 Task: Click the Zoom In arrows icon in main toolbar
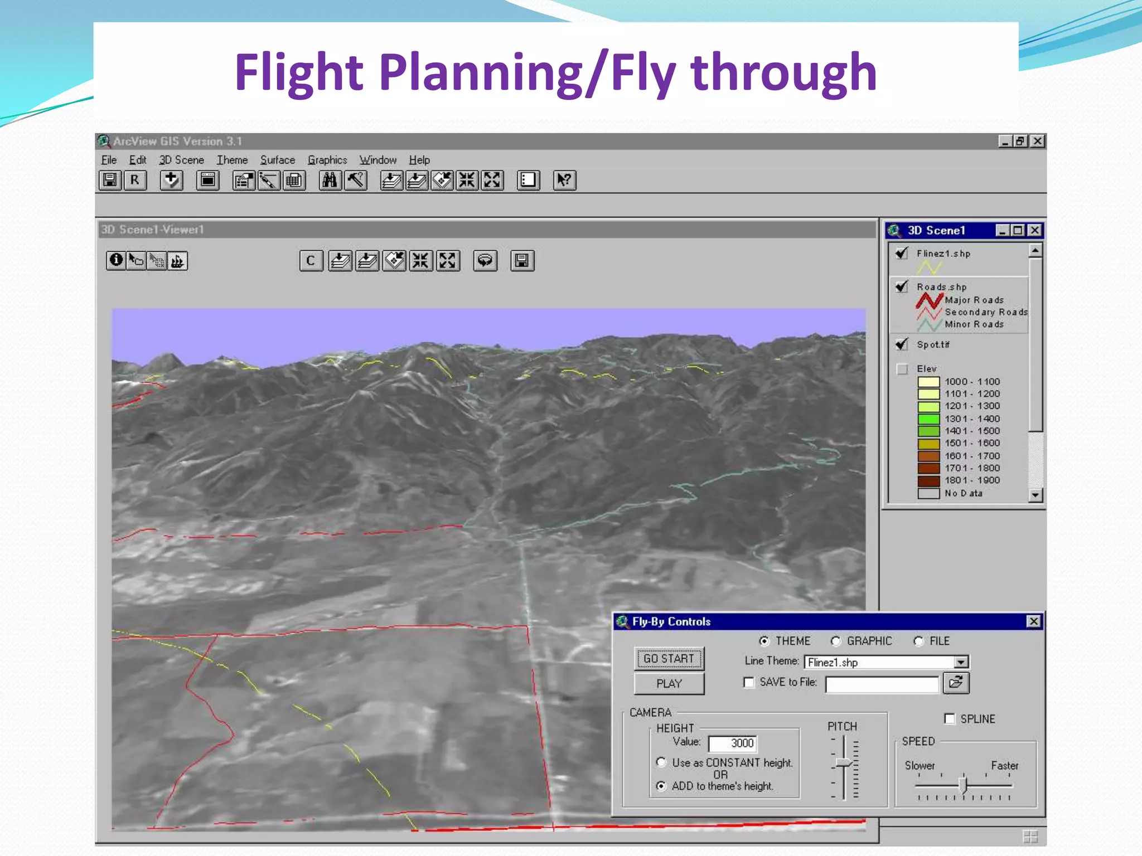467,180
